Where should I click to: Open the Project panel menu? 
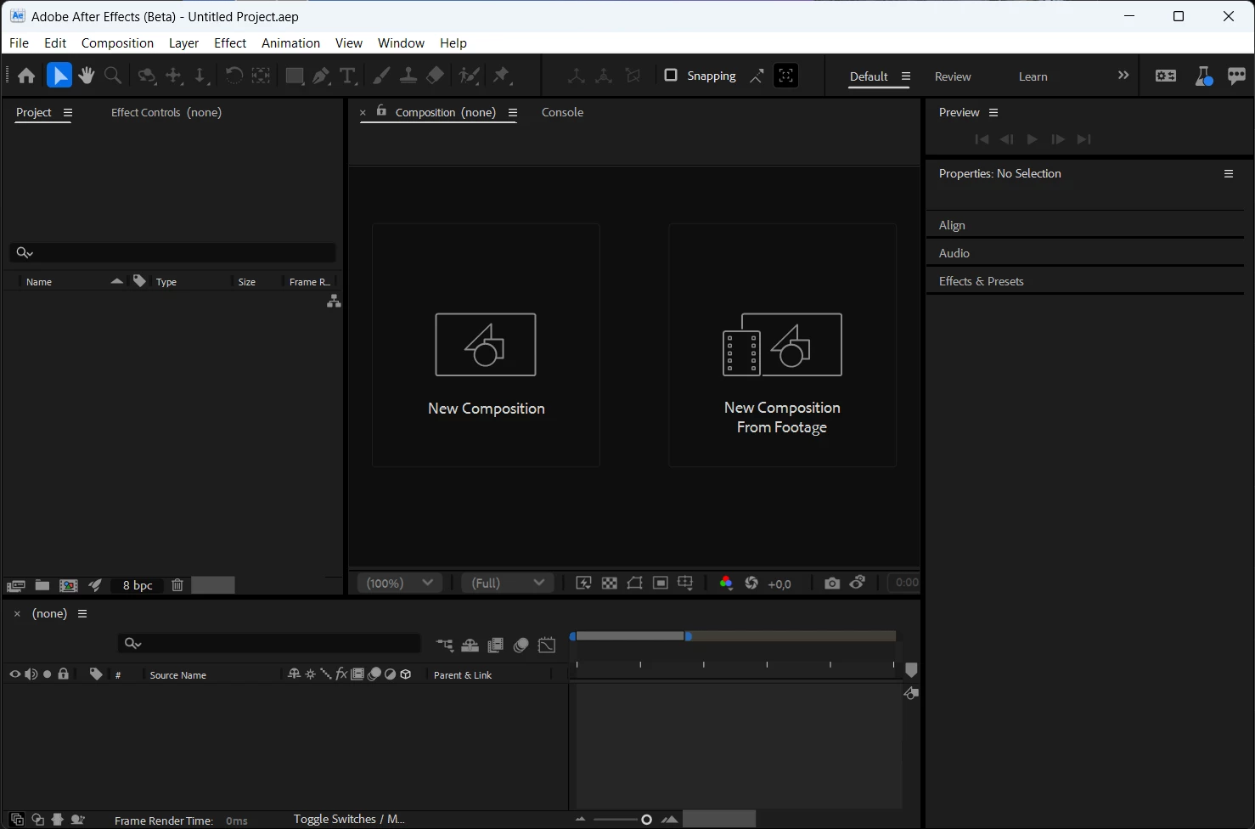[68, 112]
